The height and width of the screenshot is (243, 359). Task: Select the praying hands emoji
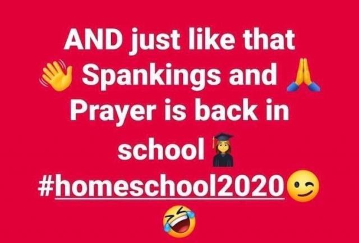pos(303,75)
